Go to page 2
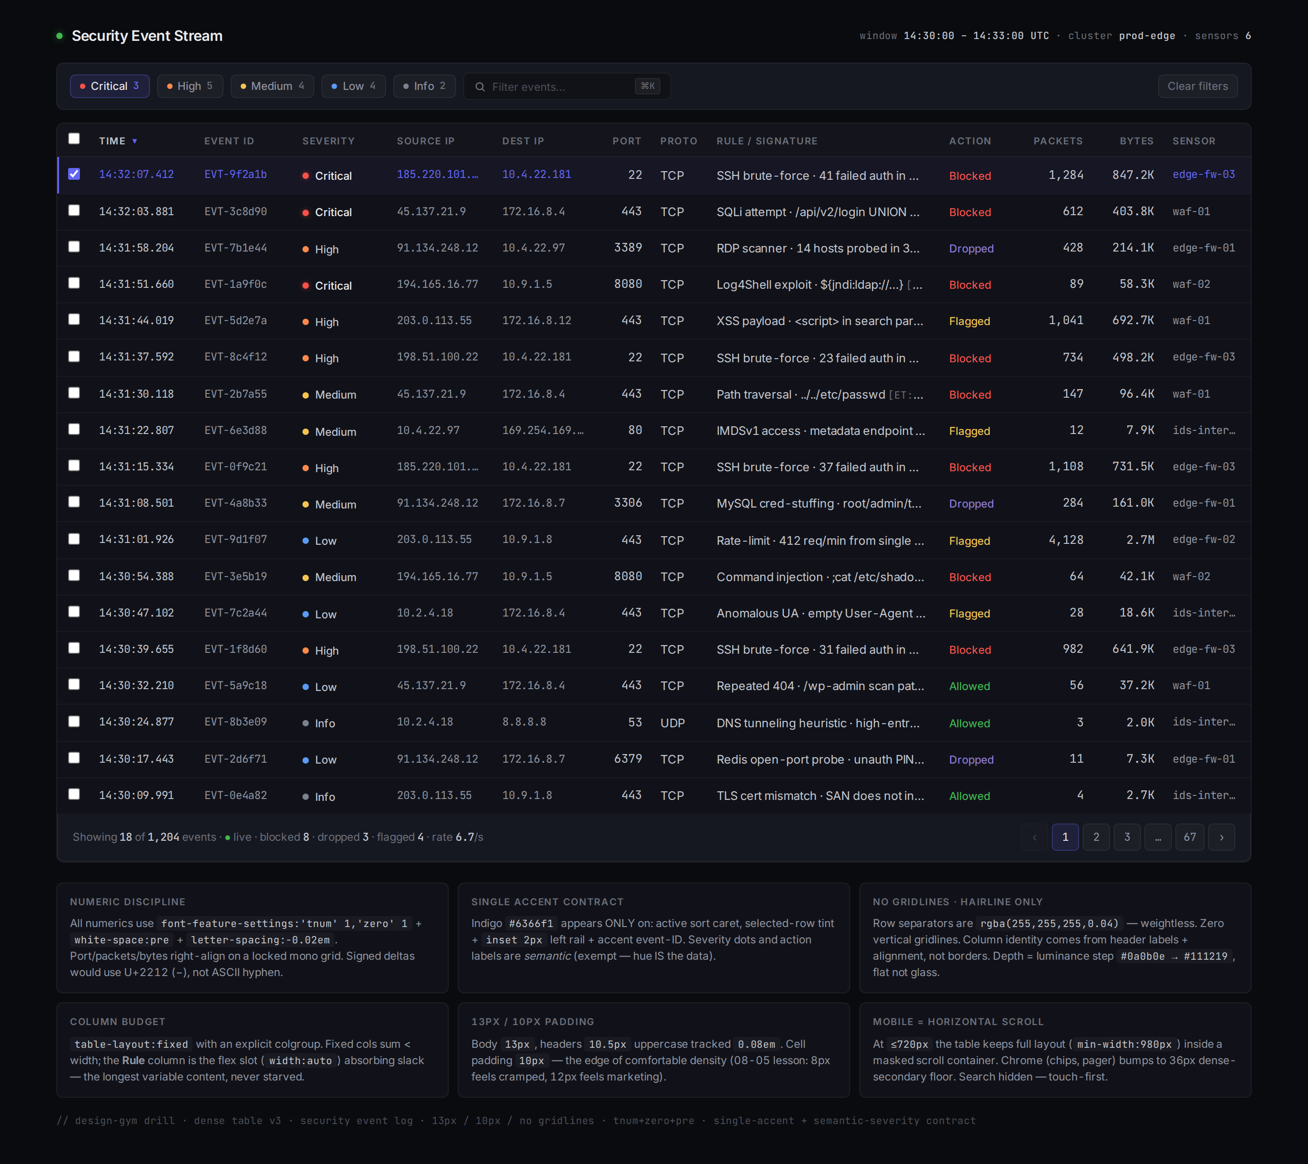 tap(1096, 837)
